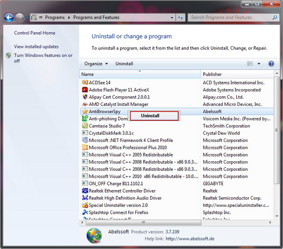The width and height of the screenshot is (283, 249).
Task: Sort by the Name column header
Action: (x=140, y=74)
